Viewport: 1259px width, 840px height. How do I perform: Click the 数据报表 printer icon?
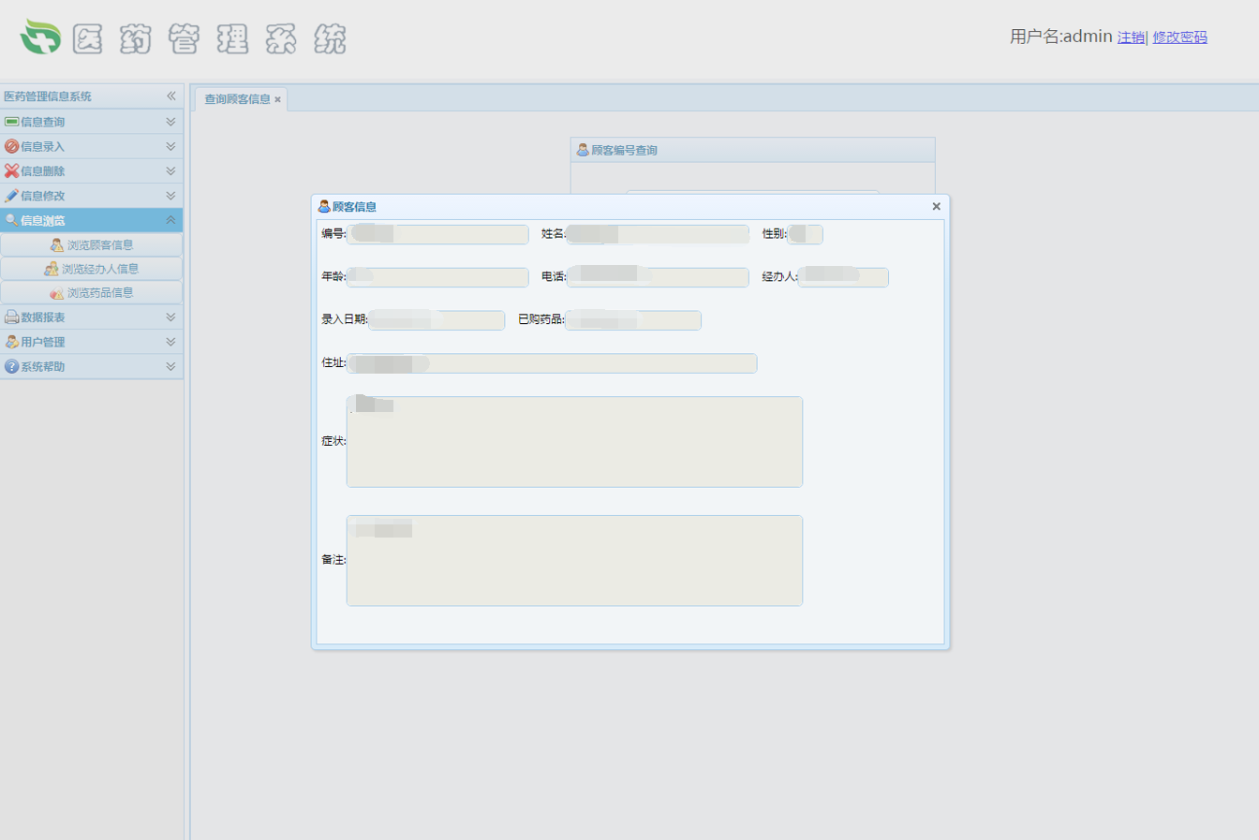click(11, 317)
